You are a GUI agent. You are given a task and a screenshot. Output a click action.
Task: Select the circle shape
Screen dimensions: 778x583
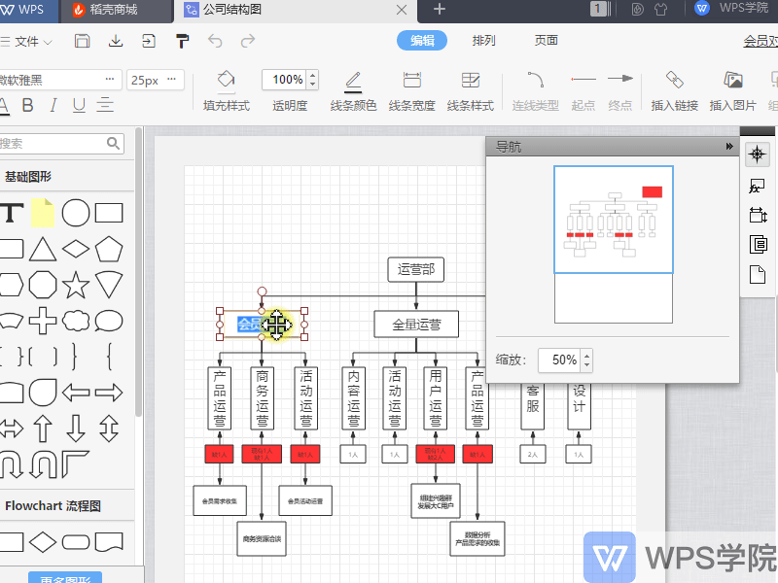coord(76,213)
